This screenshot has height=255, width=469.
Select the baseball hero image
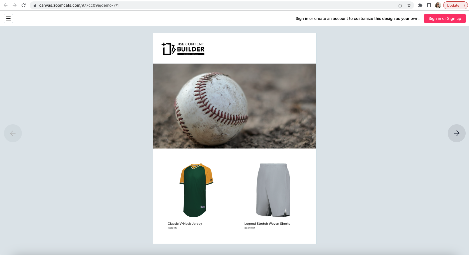234,106
